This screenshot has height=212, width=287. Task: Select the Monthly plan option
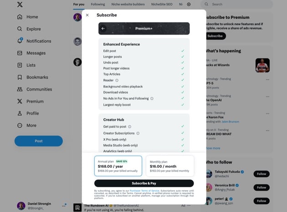click(169, 166)
